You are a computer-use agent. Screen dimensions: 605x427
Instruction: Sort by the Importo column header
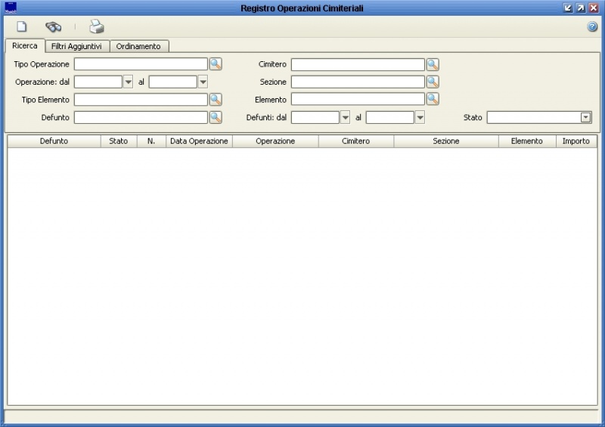[576, 141]
